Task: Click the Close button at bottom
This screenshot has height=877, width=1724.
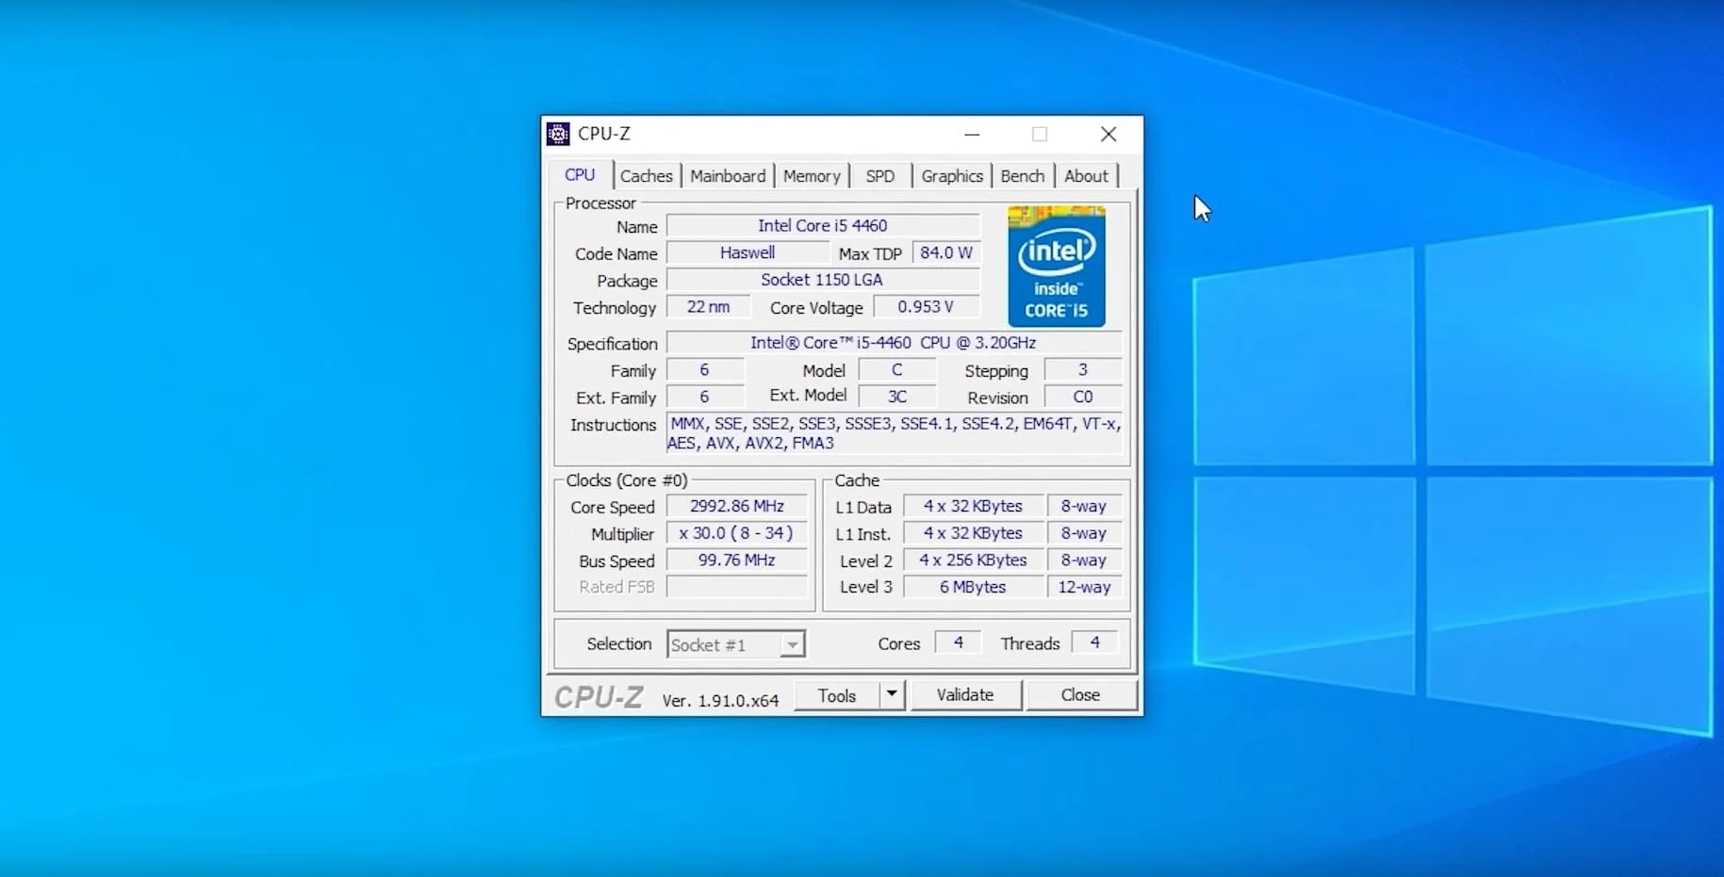Action: (1080, 694)
